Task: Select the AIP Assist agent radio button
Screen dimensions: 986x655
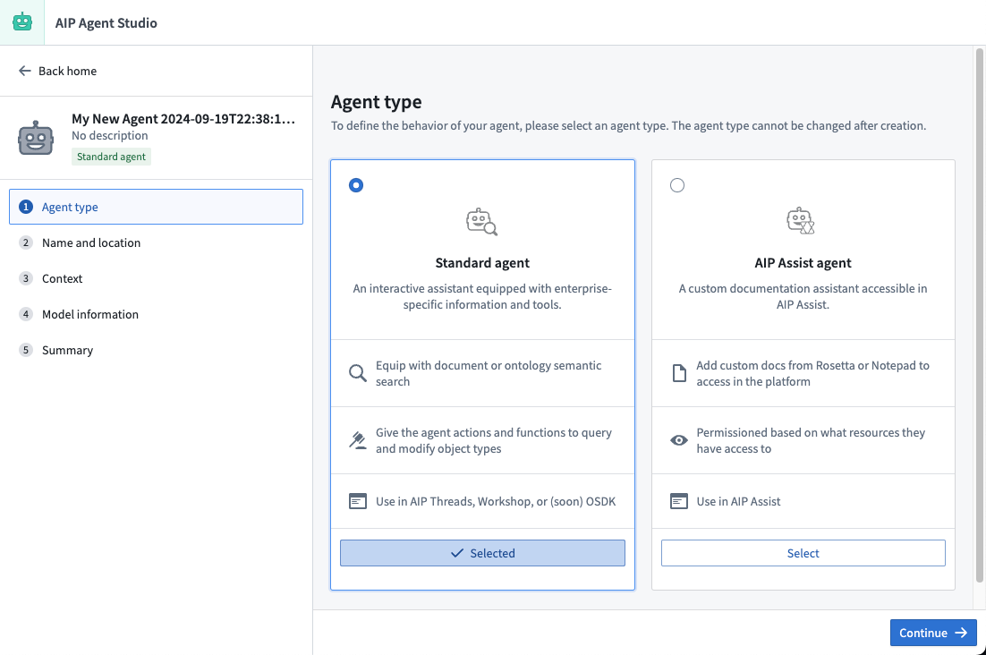Action: [677, 185]
